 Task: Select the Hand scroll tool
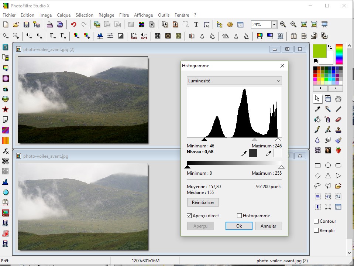338,99
